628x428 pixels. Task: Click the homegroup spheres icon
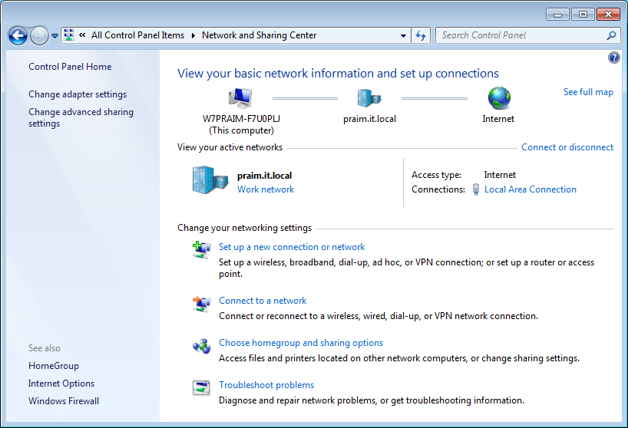(x=201, y=347)
